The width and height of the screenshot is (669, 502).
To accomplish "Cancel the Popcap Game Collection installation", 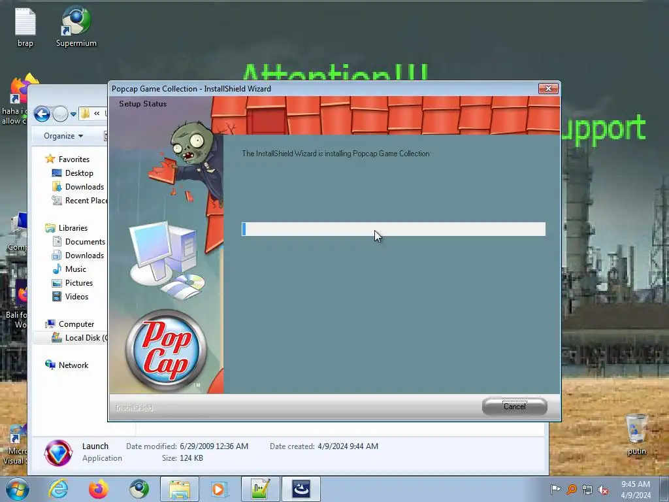I will coord(514,407).
